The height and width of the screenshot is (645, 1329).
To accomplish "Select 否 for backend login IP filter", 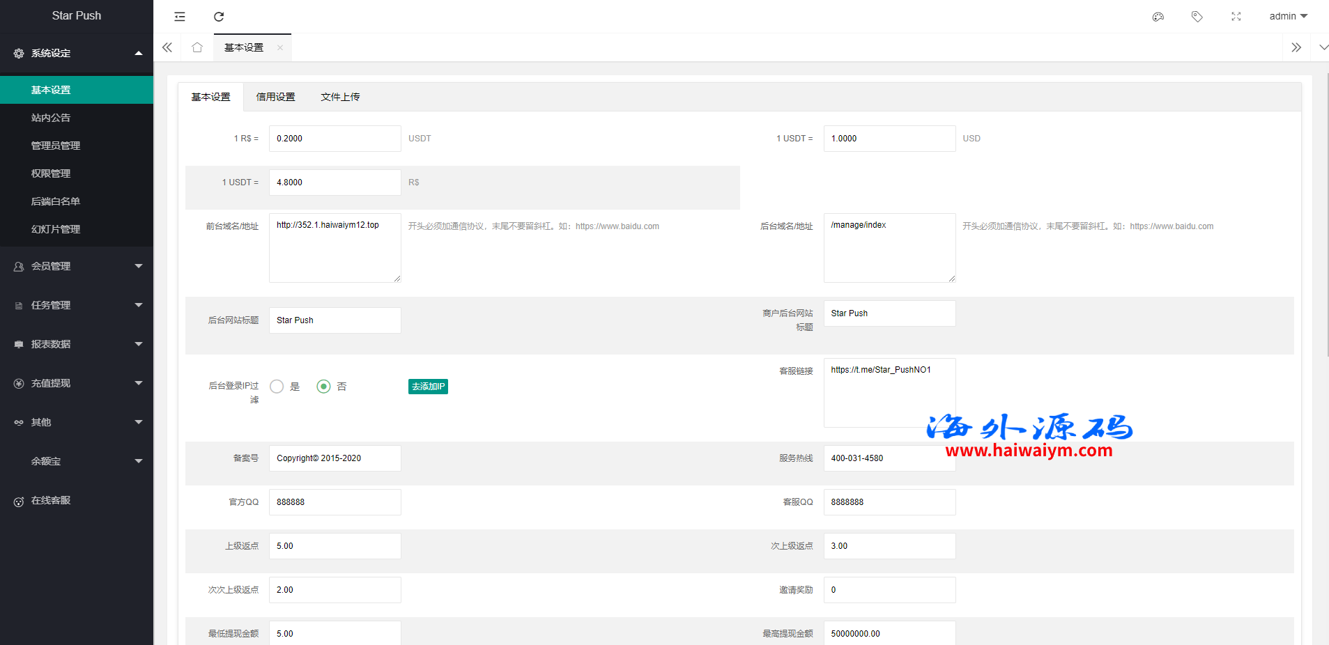I will 323,387.
